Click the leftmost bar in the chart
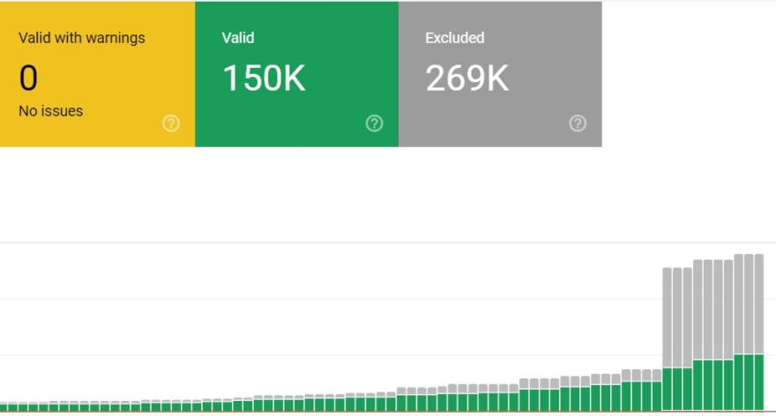Image resolution: width=776 pixels, height=416 pixels. tap(3, 407)
